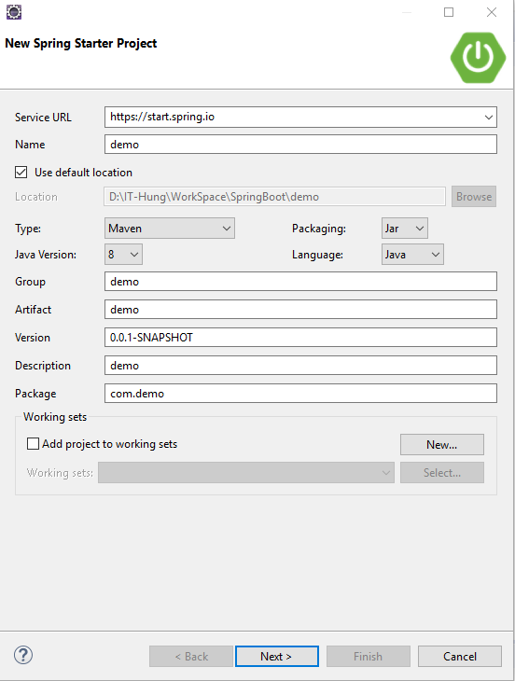Viewport: 515px width, 681px height.
Task: Open the Type dropdown showing Maven
Action: pyautogui.click(x=170, y=229)
